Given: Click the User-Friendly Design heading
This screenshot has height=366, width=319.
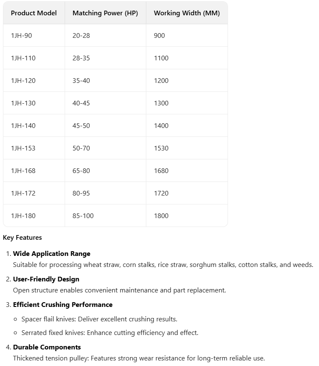Looking at the screenshot, I should click(x=46, y=279).
